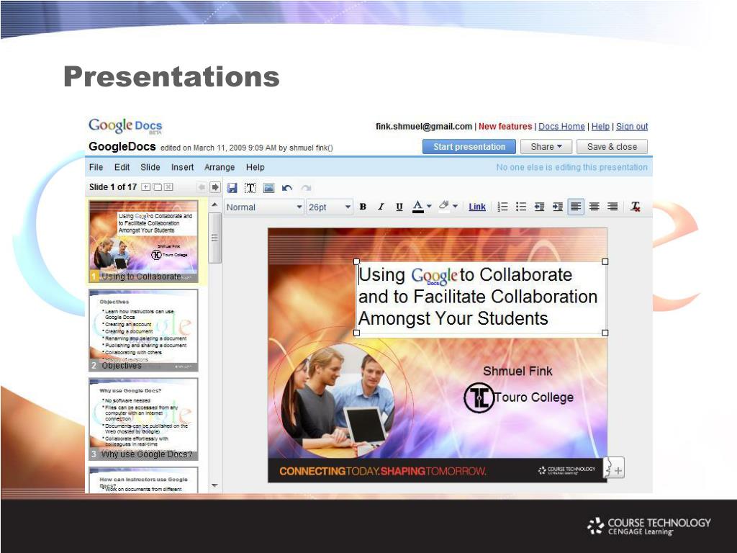This screenshot has width=737, height=553.
Task: Increase the text indent
Action: [x=558, y=207]
